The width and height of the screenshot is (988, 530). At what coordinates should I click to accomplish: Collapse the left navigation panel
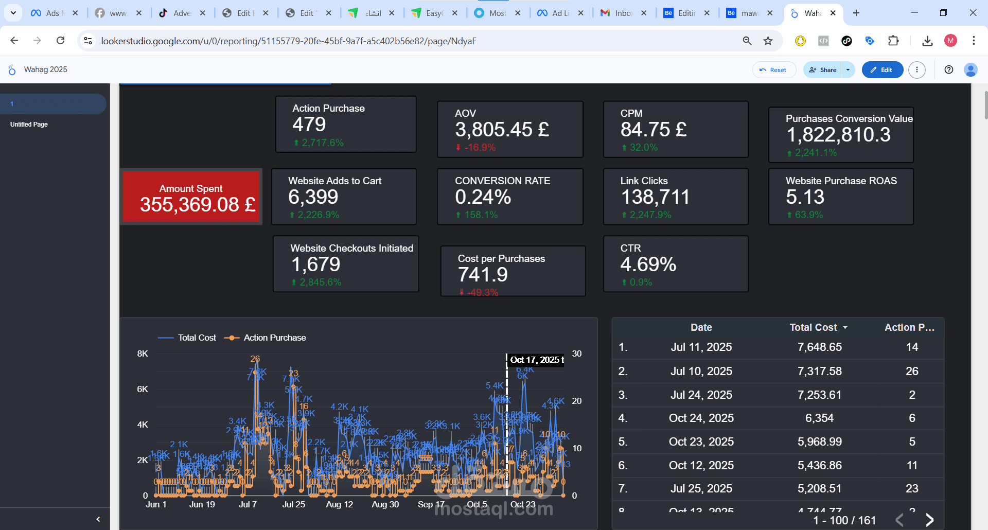98,519
